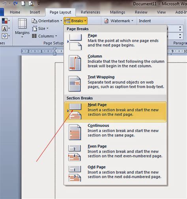The height and width of the screenshot is (199, 187).
Task: Click the Column break icon
Action: (75, 63)
